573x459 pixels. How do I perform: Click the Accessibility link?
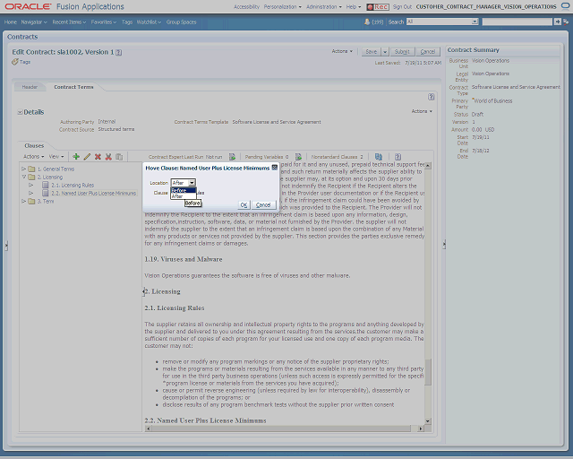click(x=247, y=6)
